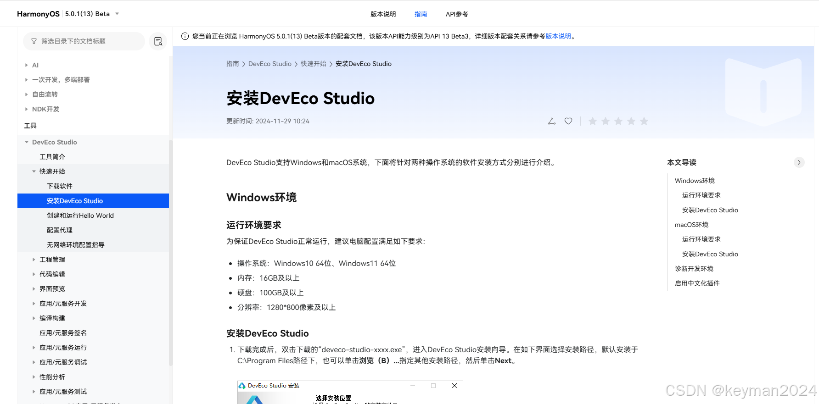
Task: Expand the 编译构建 tree node
Action: pyautogui.click(x=34, y=318)
